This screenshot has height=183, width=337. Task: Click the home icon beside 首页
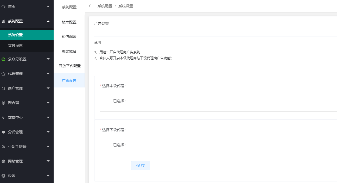(x=3, y=7)
